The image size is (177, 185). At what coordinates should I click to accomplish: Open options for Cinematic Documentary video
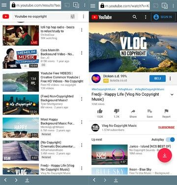click(x=82, y=145)
